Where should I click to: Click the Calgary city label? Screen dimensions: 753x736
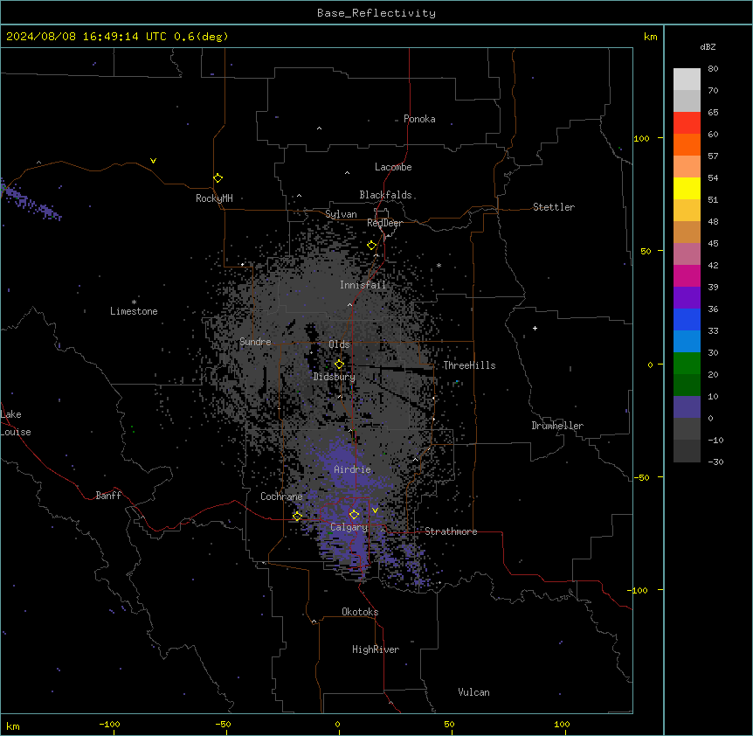coord(349,527)
